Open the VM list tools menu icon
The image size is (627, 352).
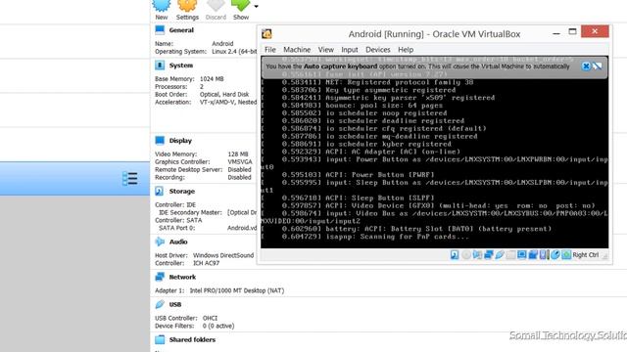point(130,178)
